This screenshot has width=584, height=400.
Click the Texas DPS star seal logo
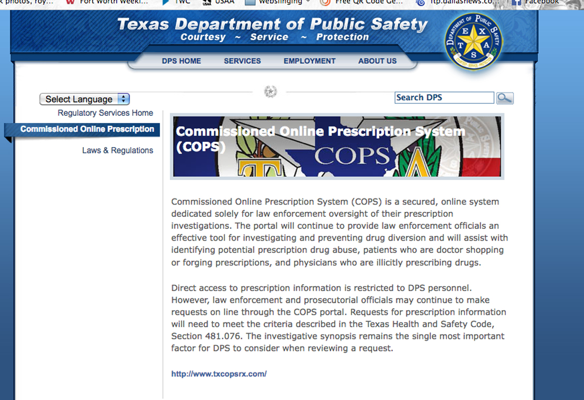tap(473, 42)
